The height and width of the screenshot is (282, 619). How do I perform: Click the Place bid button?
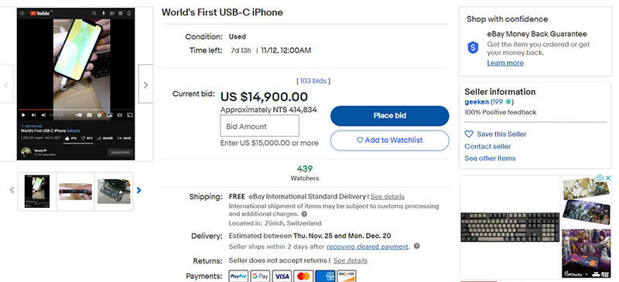[x=390, y=116]
